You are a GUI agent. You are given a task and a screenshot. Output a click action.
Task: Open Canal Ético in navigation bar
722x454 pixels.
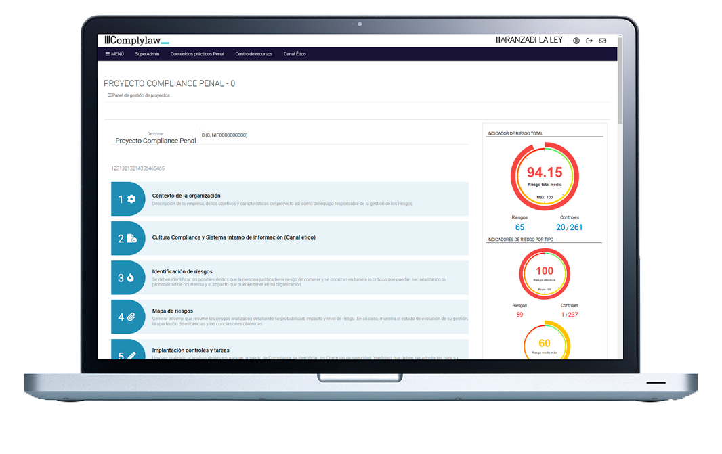(295, 54)
